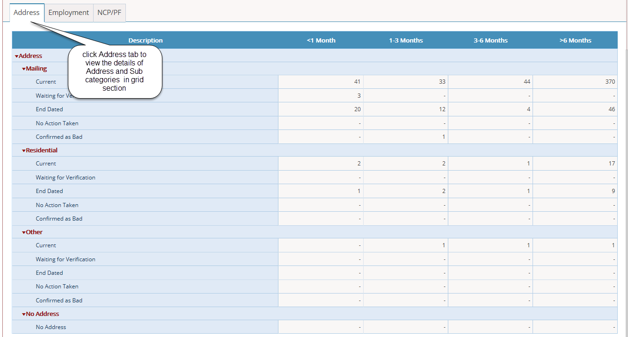Click the >6 Months column header
This screenshot has height=337, width=628.
tap(575, 41)
